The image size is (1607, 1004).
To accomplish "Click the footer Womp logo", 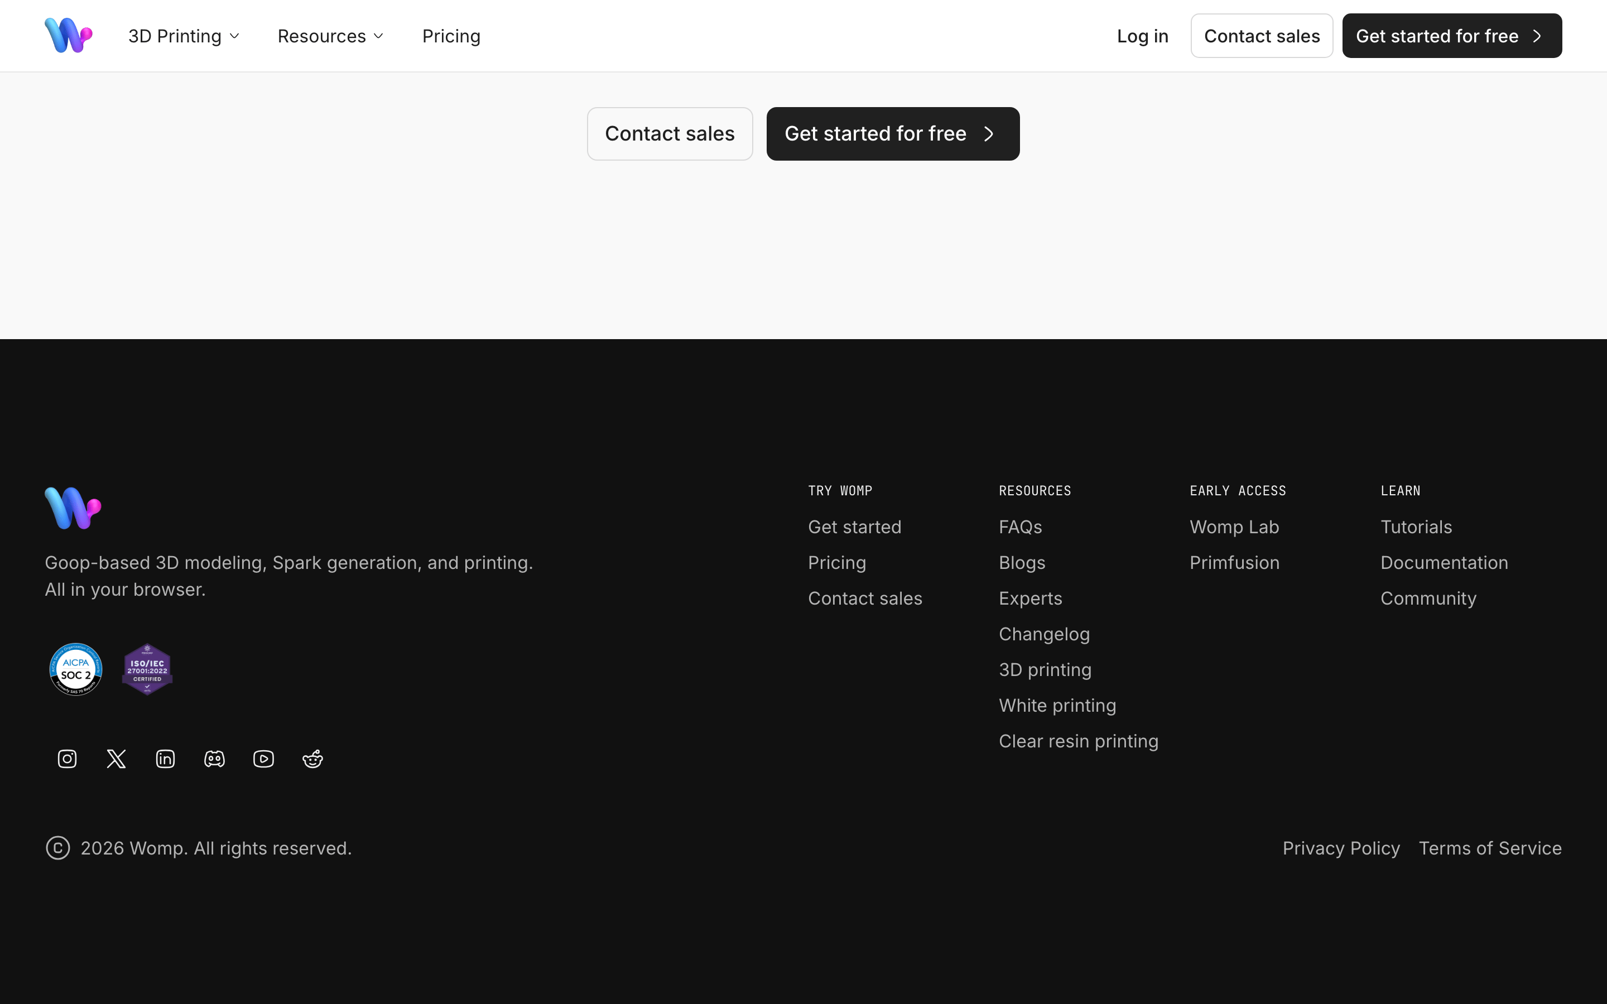I will pyautogui.click(x=73, y=508).
